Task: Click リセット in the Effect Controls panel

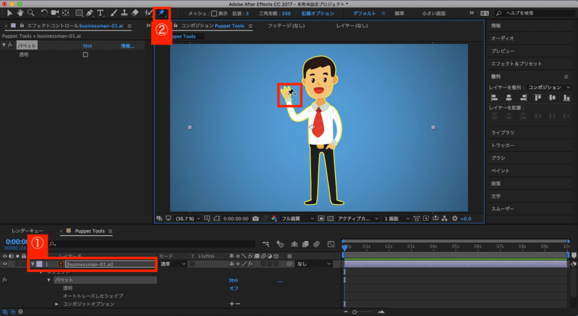Action: click(x=88, y=46)
